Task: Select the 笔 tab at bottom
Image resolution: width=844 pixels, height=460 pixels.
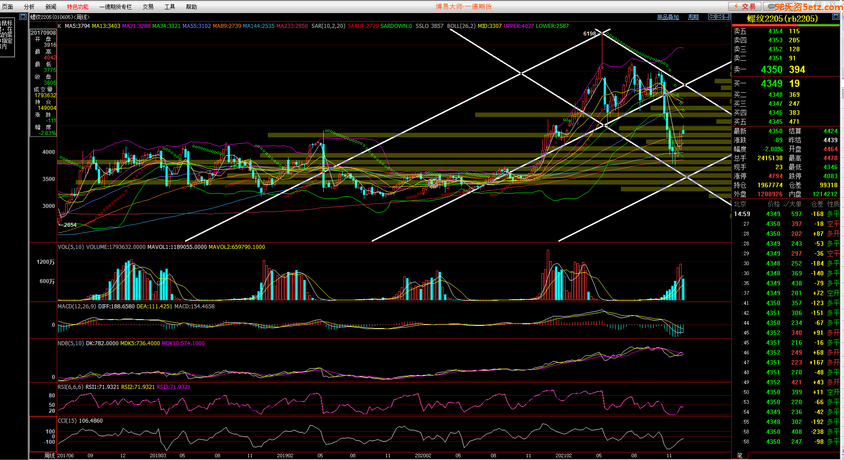Action: coord(739,455)
